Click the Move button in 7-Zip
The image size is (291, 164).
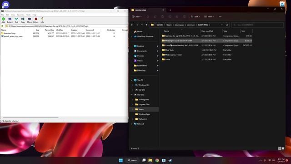29,20
